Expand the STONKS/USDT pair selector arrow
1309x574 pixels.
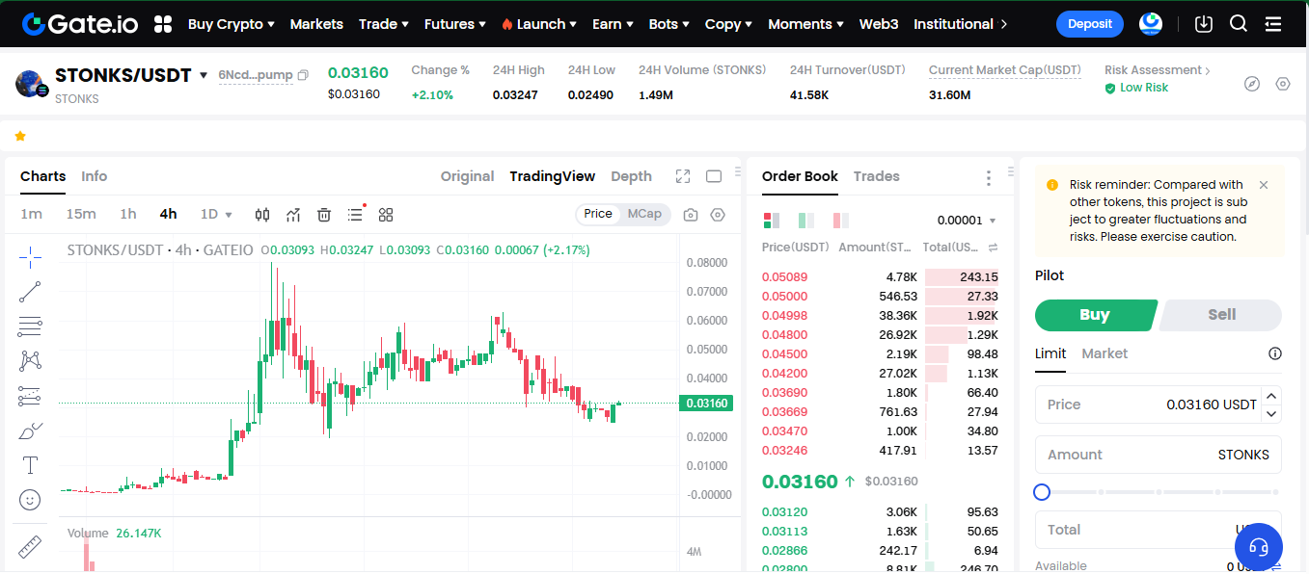(x=204, y=75)
